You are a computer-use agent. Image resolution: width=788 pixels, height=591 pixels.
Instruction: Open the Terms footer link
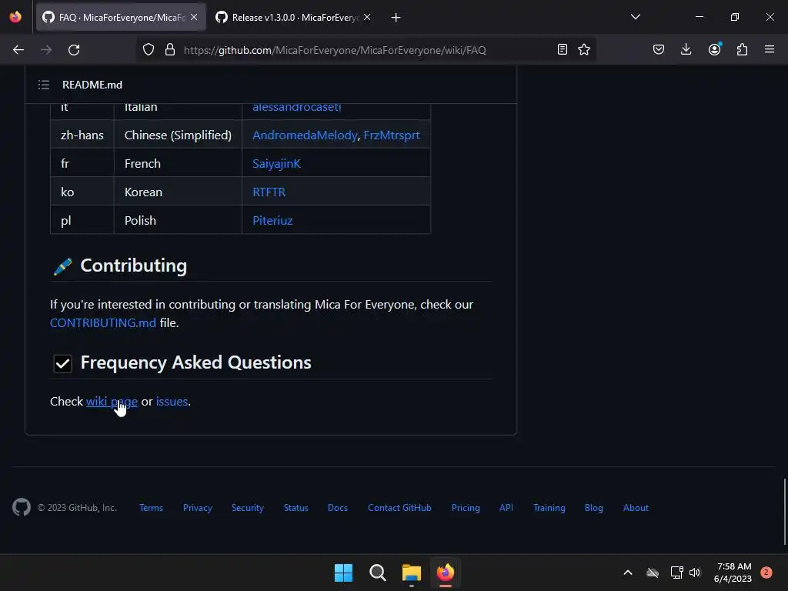point(152,508)
